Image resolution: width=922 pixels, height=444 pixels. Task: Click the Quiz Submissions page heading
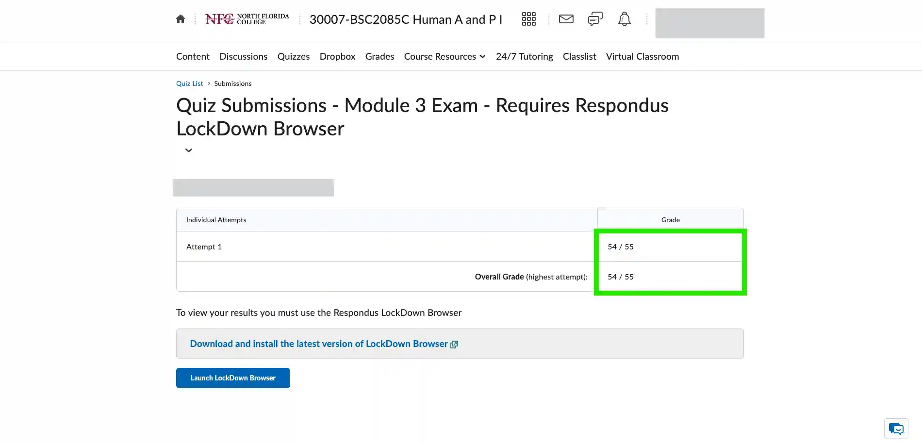(422, 117)
